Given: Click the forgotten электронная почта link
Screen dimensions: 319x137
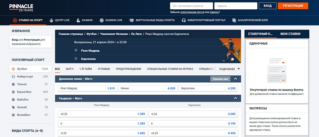Looking at the screenshot, I should pos(192,12).
